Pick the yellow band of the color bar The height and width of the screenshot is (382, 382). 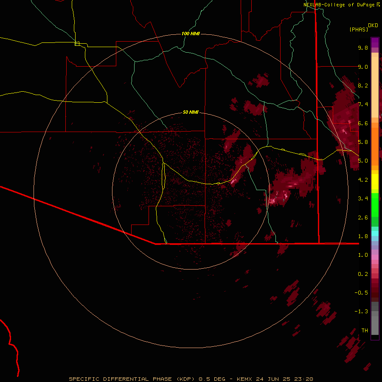pos(375,182)
